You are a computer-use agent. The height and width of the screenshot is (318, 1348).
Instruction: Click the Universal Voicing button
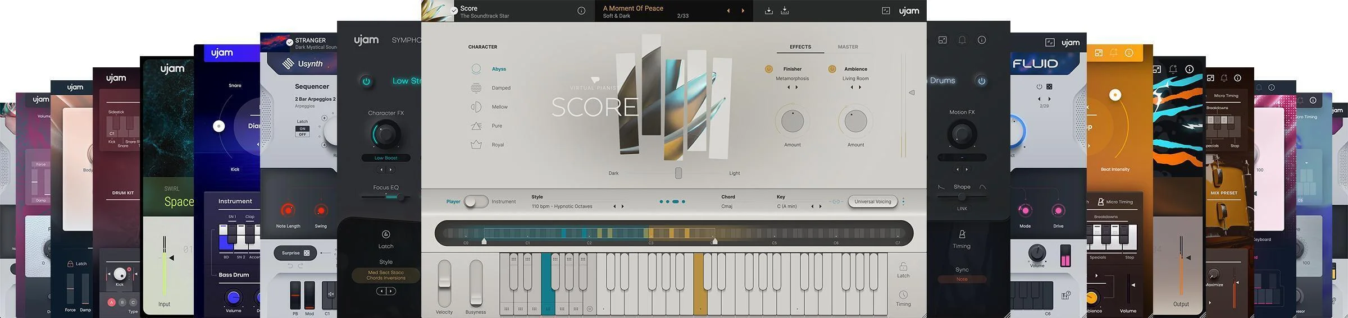coord(872,201)
